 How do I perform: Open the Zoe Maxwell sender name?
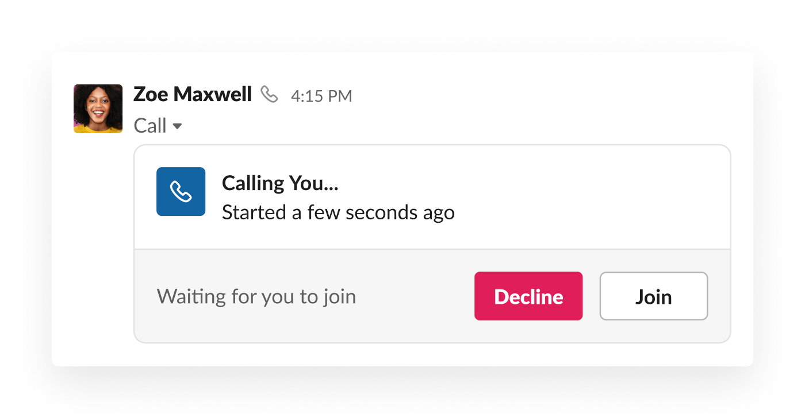[193, 94]
